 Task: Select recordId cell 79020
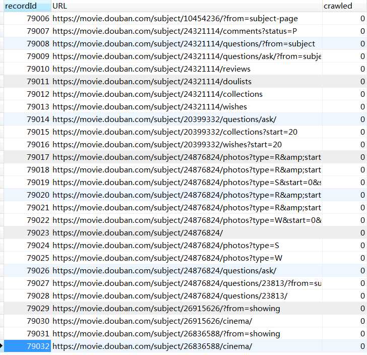tap(27, 195)
